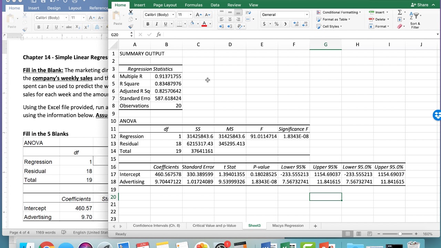Open the Format as Table menu

pyautogui.click(x=333, y=19)
